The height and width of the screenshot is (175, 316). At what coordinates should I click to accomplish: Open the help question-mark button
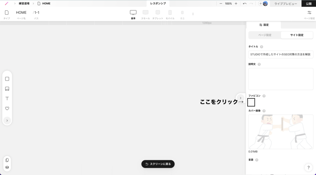click(x=308, y=167)
